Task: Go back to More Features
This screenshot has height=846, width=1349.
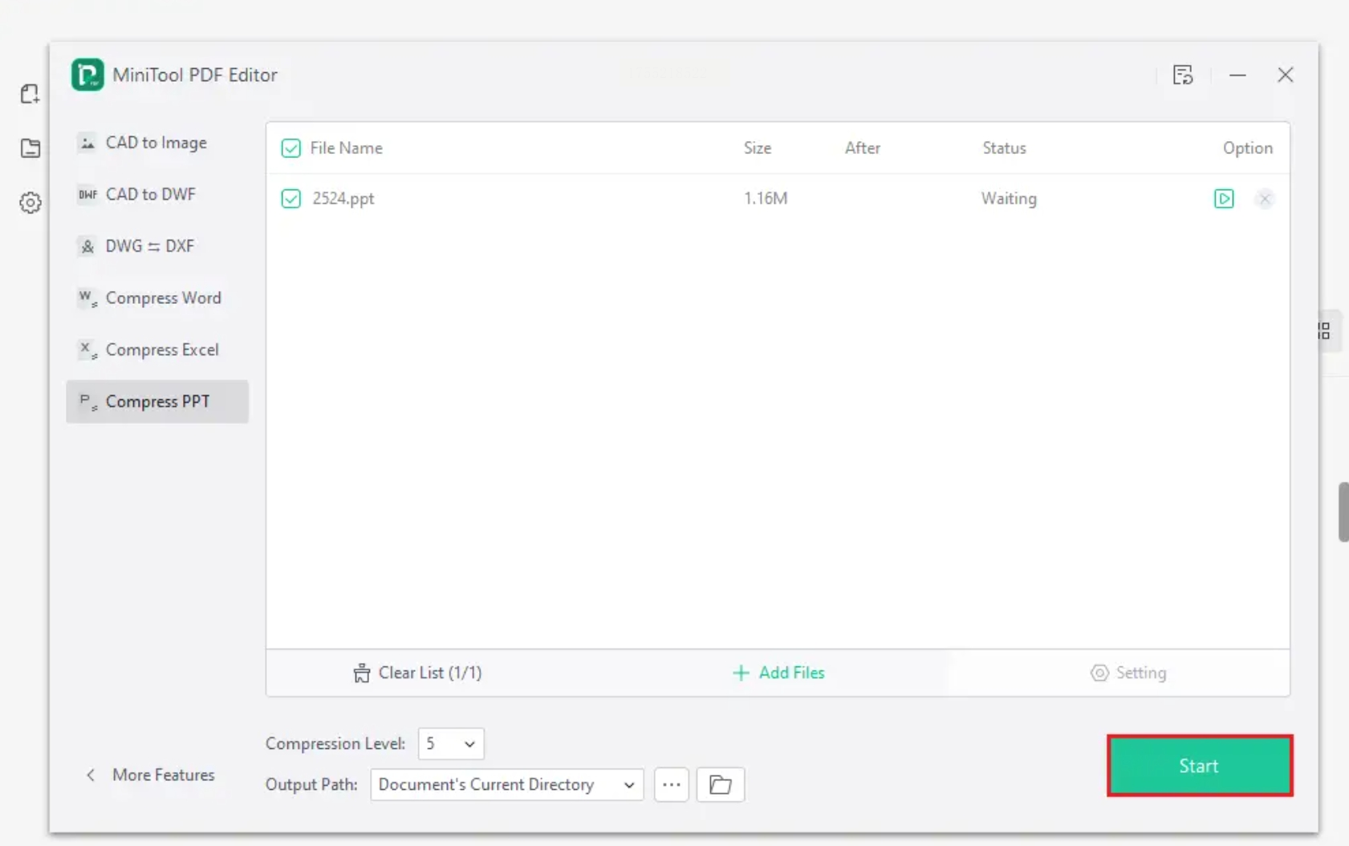Action: point(151,775)
